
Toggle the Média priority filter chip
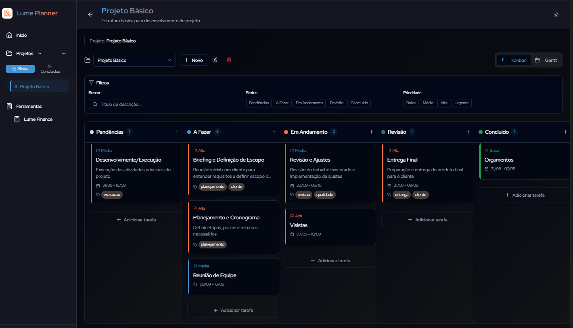(x=428, y=103)
